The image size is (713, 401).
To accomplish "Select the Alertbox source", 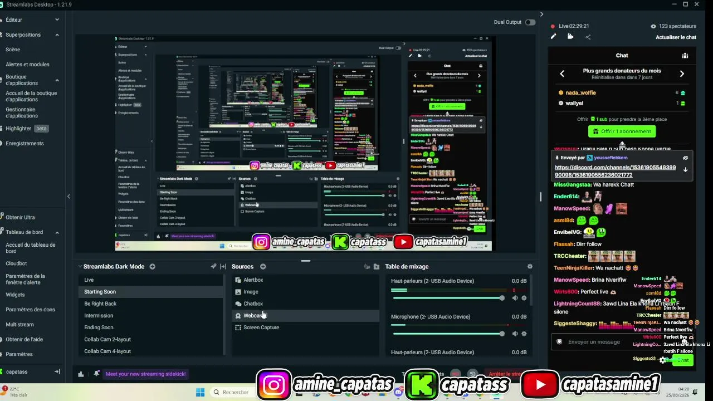I will coord(305,280).
